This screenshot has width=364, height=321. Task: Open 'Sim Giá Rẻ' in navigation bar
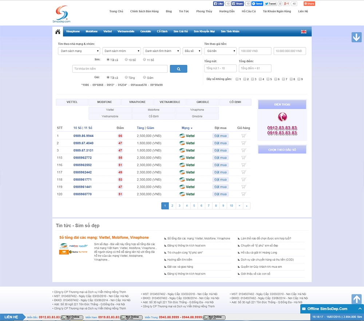[x=181, y=32]
